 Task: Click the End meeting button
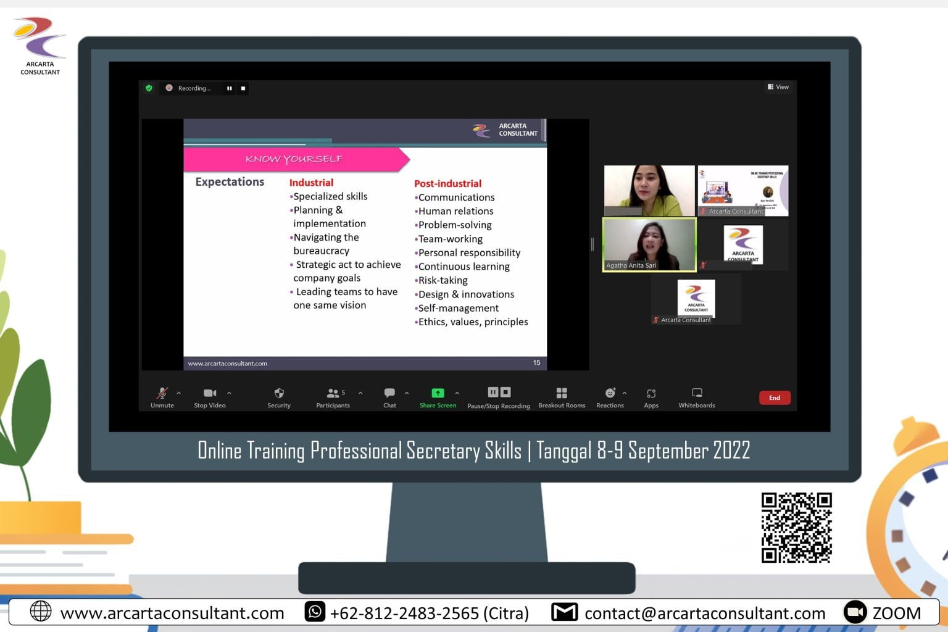pyautogui.click(x=774, y=397)
